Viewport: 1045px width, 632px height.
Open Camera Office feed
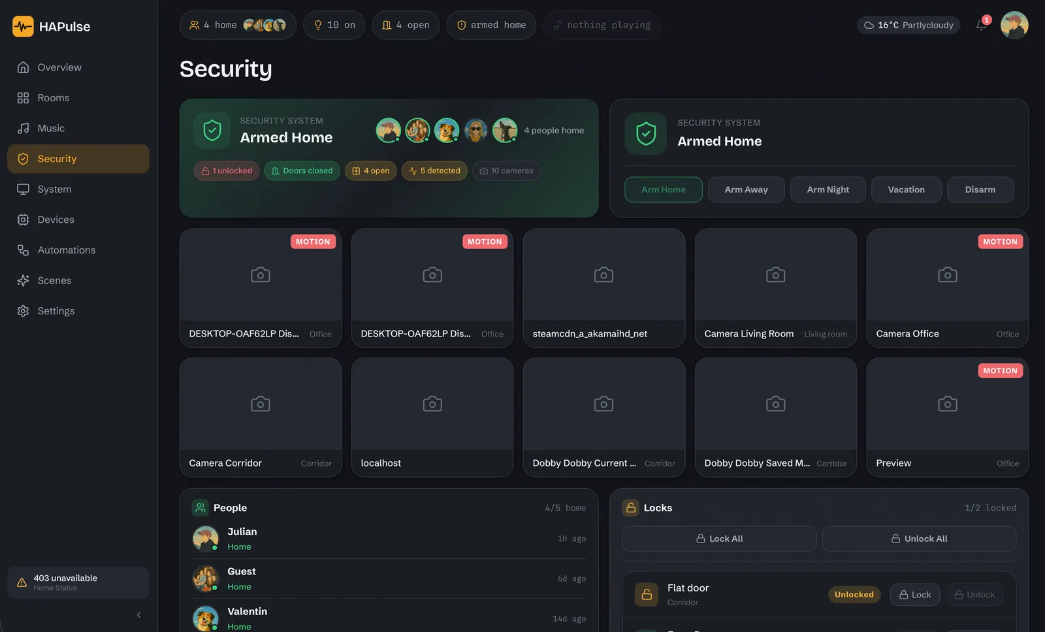pos(948,288)
